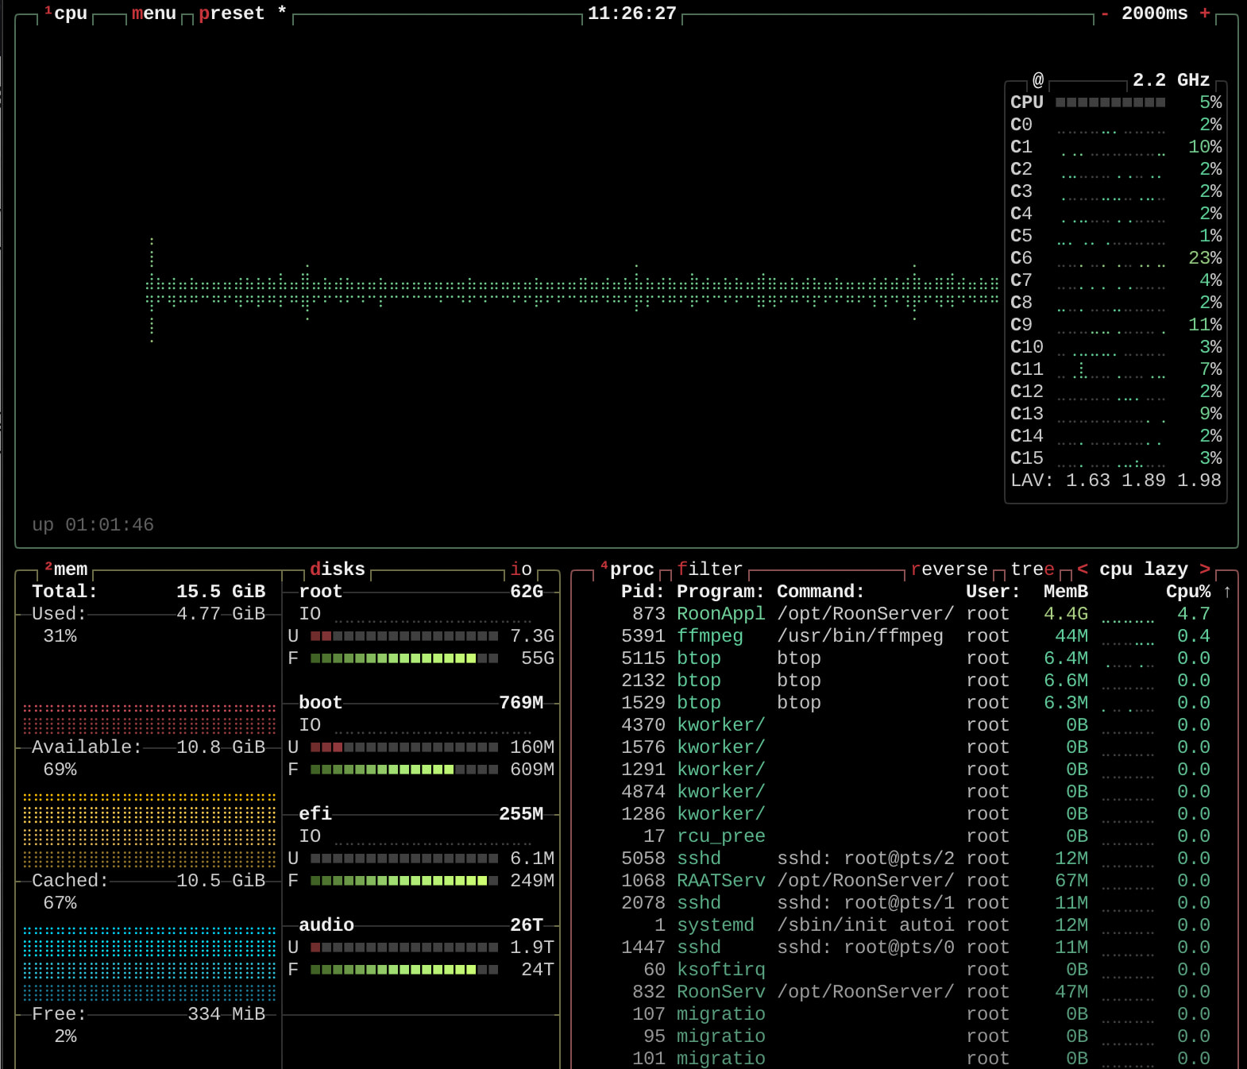Open the preset selector
1247x1069 pixels.
click(x=231, y=14)
